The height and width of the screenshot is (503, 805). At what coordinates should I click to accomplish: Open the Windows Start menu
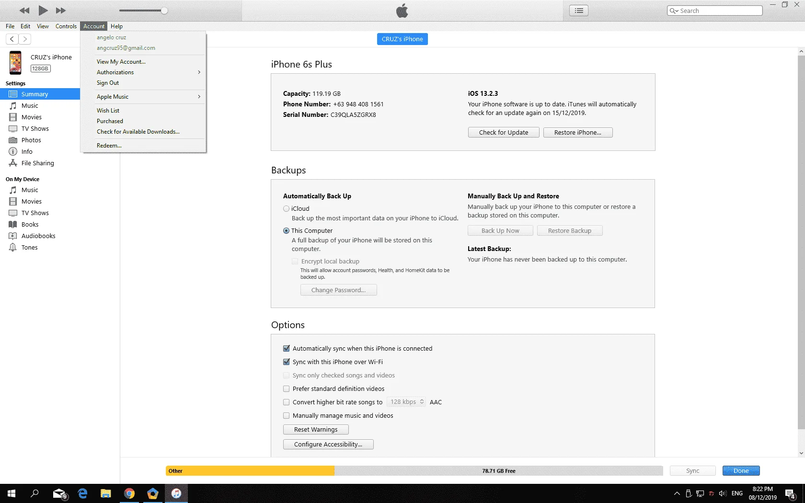[11, 493]
